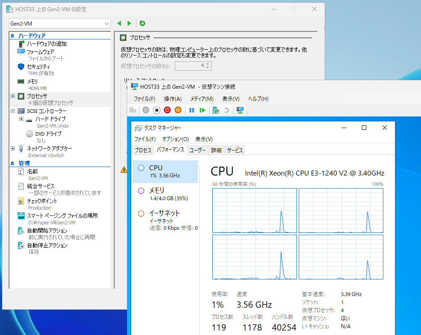Open the メディア(M) menu
421x335 pixels.
tap(202, 99)
